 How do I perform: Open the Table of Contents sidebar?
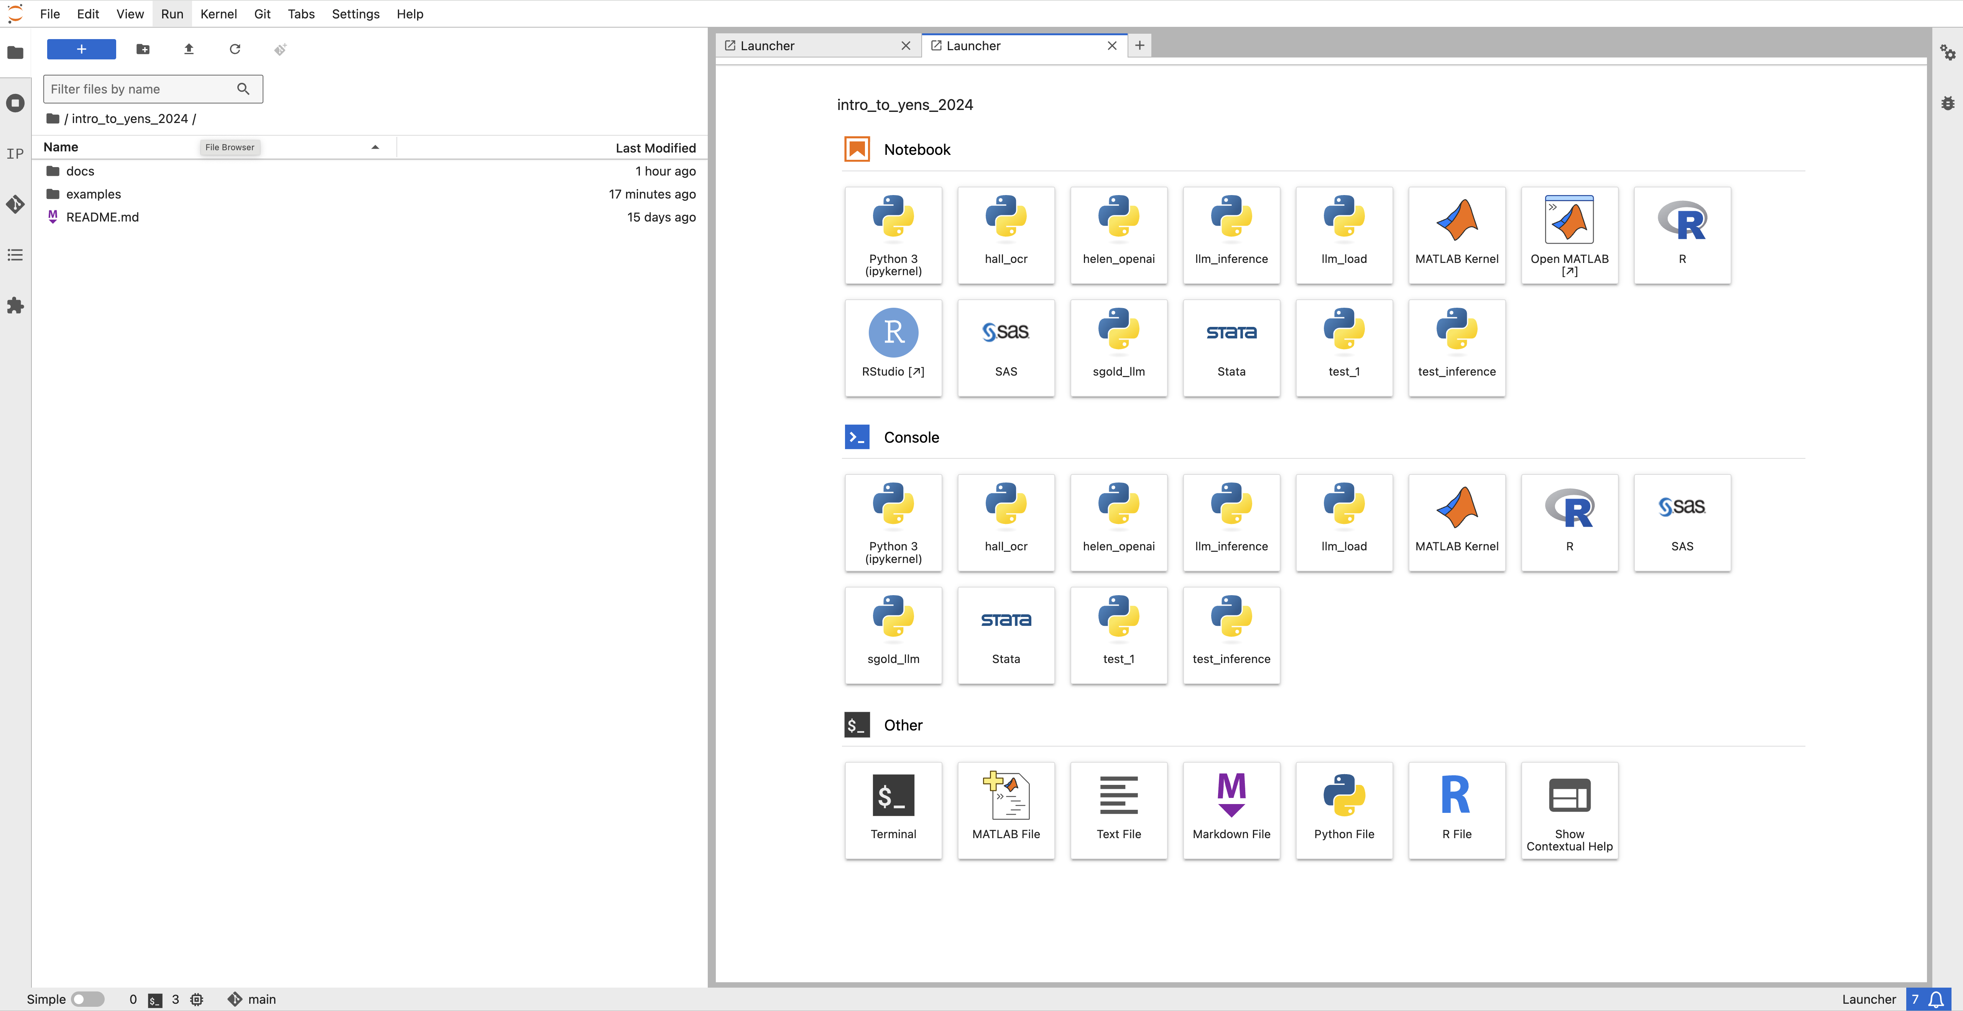15,254
